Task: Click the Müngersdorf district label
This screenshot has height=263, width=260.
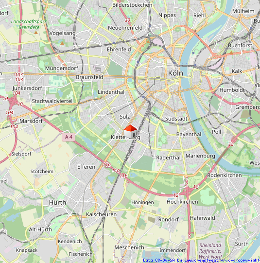Action: (62, 68)
